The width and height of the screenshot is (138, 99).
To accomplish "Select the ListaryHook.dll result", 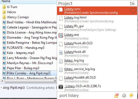I will pos(97,54).
